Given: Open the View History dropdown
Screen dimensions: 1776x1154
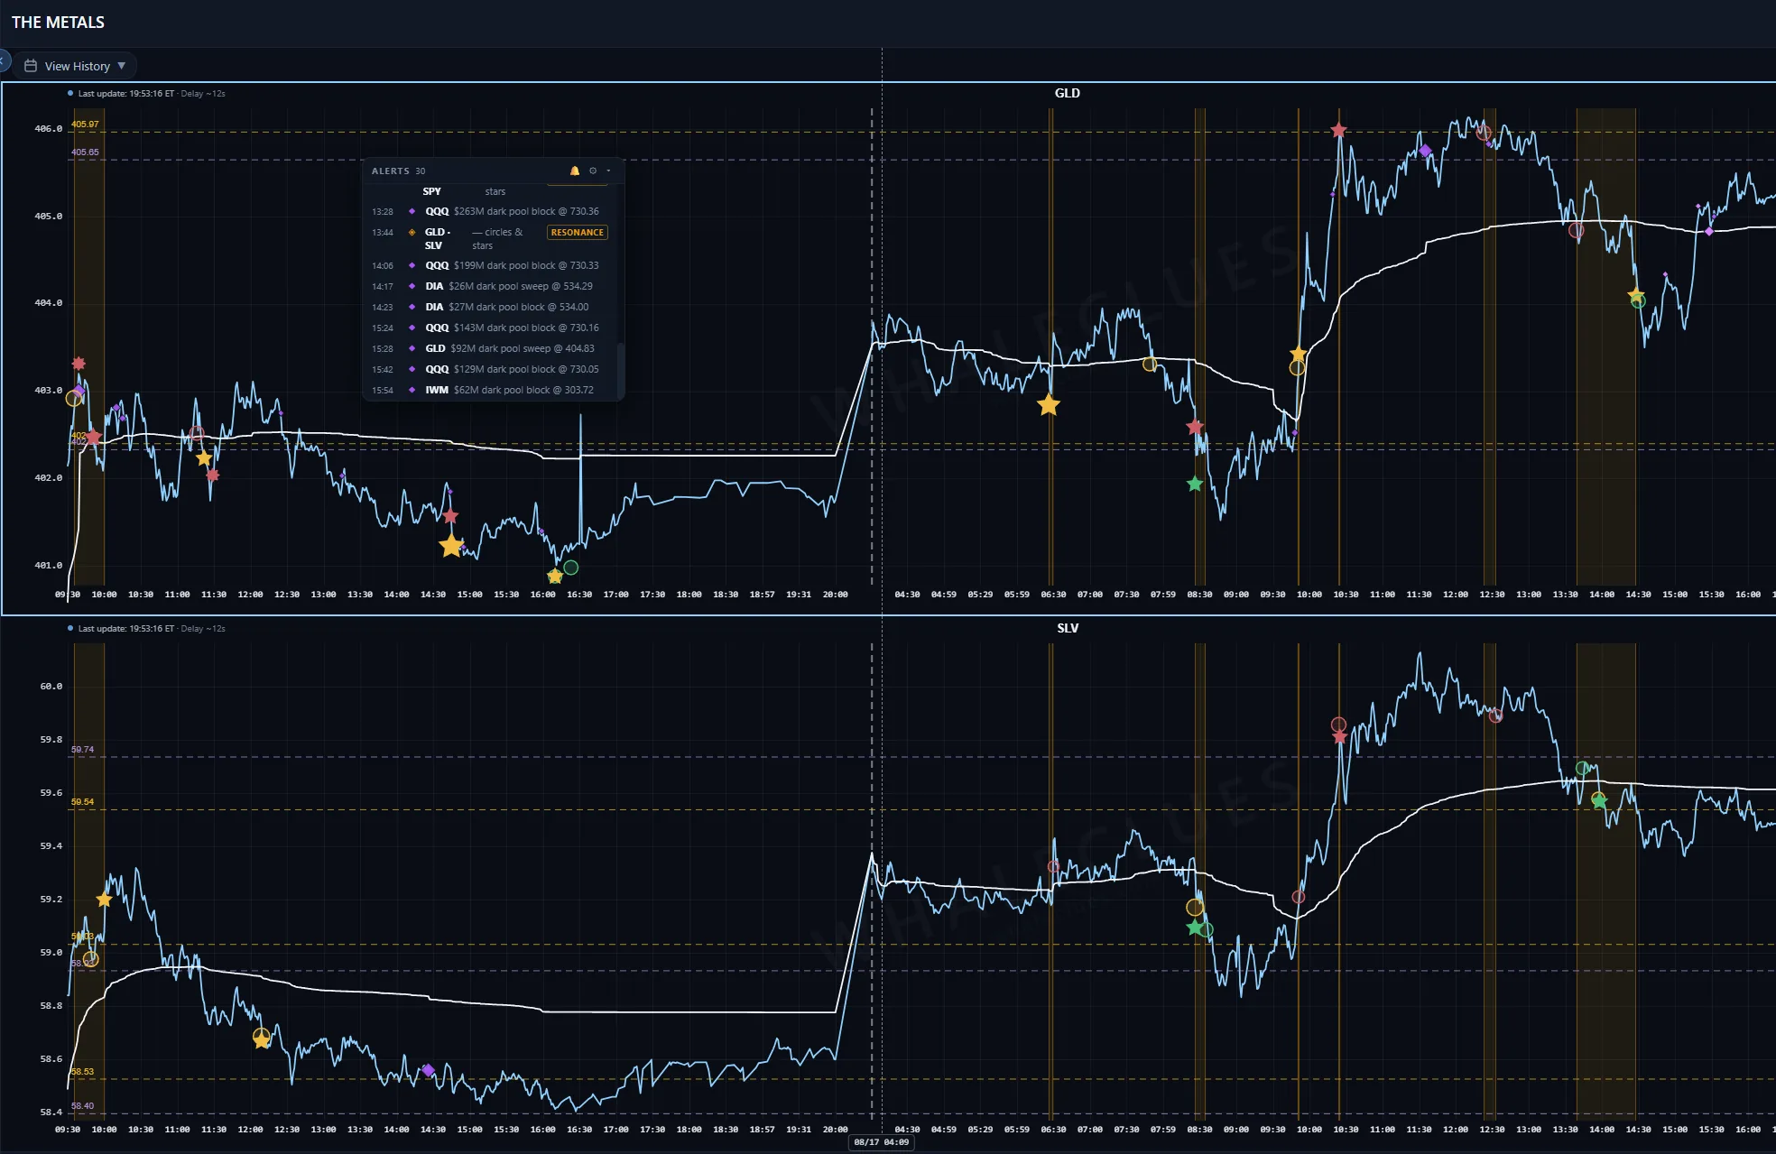Looking at the screenshot, I should 74,66.
